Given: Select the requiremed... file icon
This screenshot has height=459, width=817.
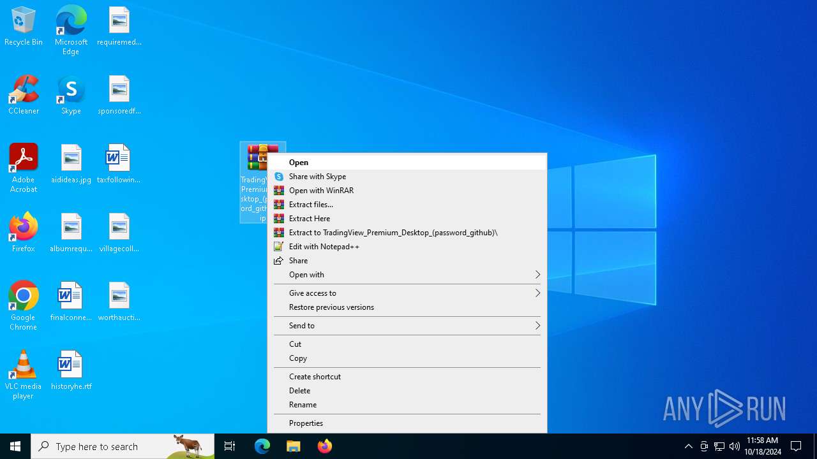Looking at the screenshot, I should [119, 27].
